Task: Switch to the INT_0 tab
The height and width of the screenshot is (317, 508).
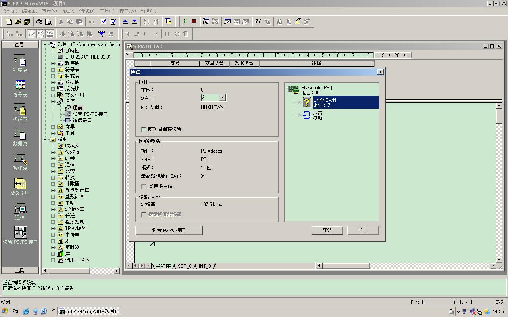Action: pos(205,266)
